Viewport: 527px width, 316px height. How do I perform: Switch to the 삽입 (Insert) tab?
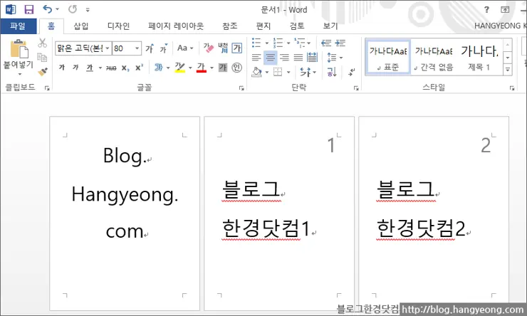[81, 26]
